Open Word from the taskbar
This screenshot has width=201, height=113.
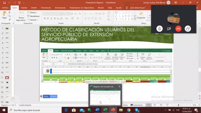97,110
